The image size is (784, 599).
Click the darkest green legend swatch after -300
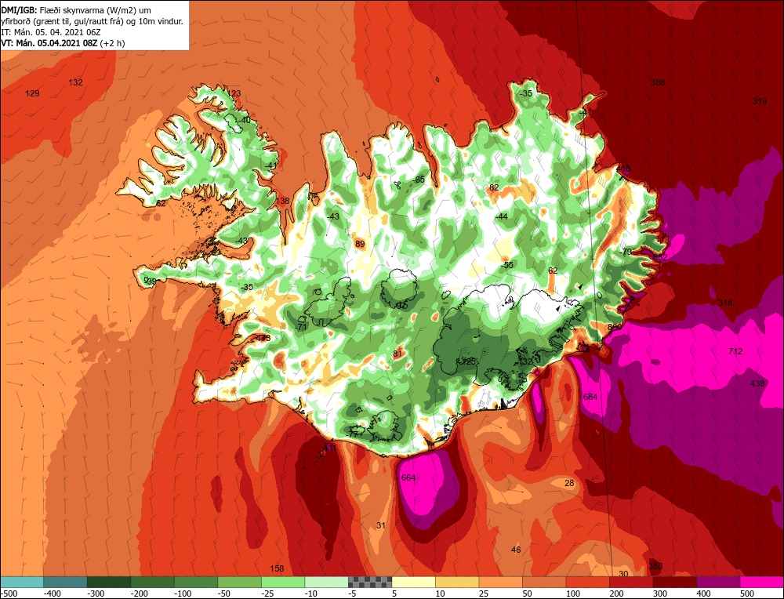[109, 582]
